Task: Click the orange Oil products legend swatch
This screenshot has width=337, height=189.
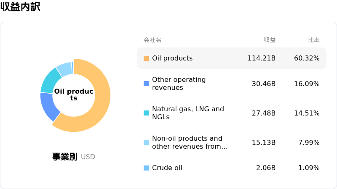Action: (x=146, y=58)
